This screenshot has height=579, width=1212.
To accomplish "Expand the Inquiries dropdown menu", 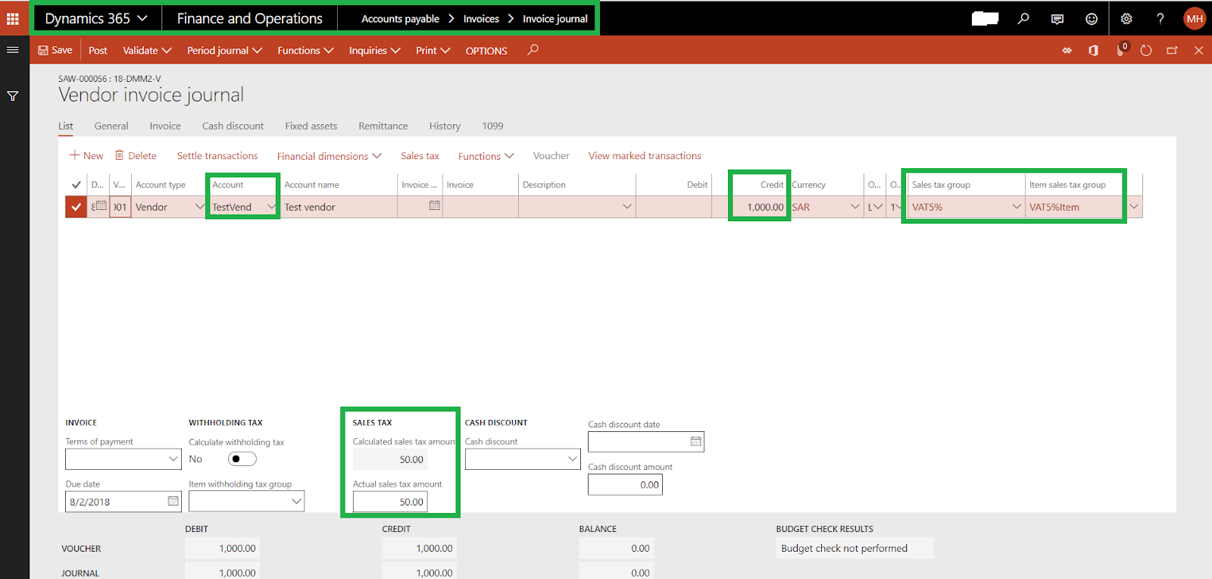I will [374, 51].
